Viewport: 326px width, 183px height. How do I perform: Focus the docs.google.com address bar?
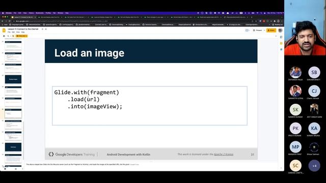(x=133, y=21)
